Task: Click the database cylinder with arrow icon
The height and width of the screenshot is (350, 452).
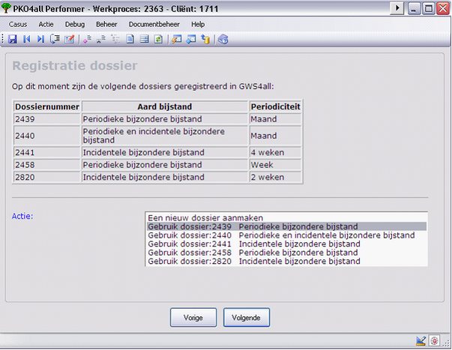Action: click(x=205, y=39)
